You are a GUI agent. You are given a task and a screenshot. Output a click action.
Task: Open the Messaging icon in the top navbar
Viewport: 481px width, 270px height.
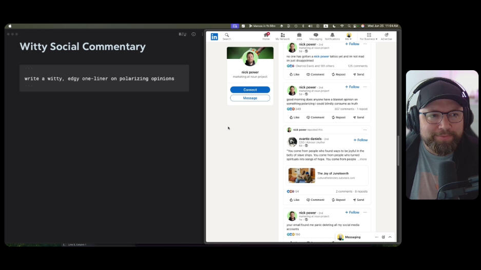pyautogui.click(x=316, y=36)
